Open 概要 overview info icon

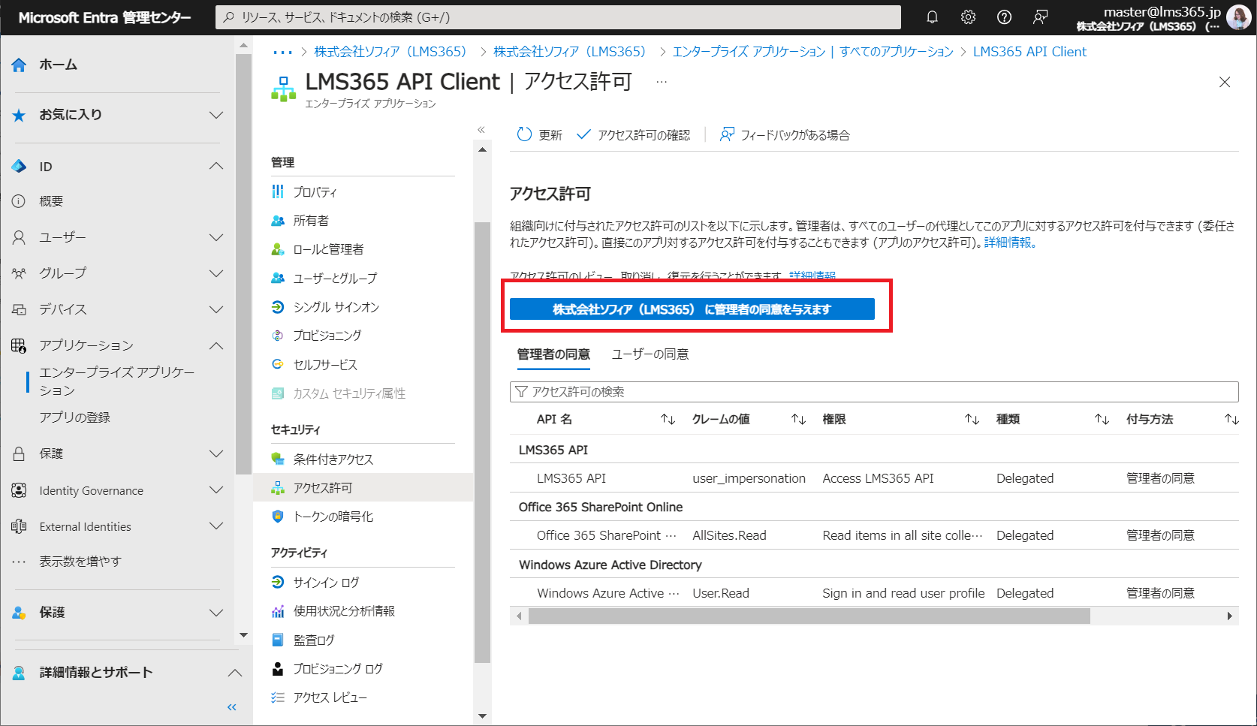19,201
